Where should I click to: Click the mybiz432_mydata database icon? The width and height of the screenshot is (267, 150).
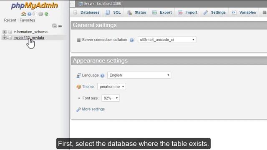(x=10, y=38)
